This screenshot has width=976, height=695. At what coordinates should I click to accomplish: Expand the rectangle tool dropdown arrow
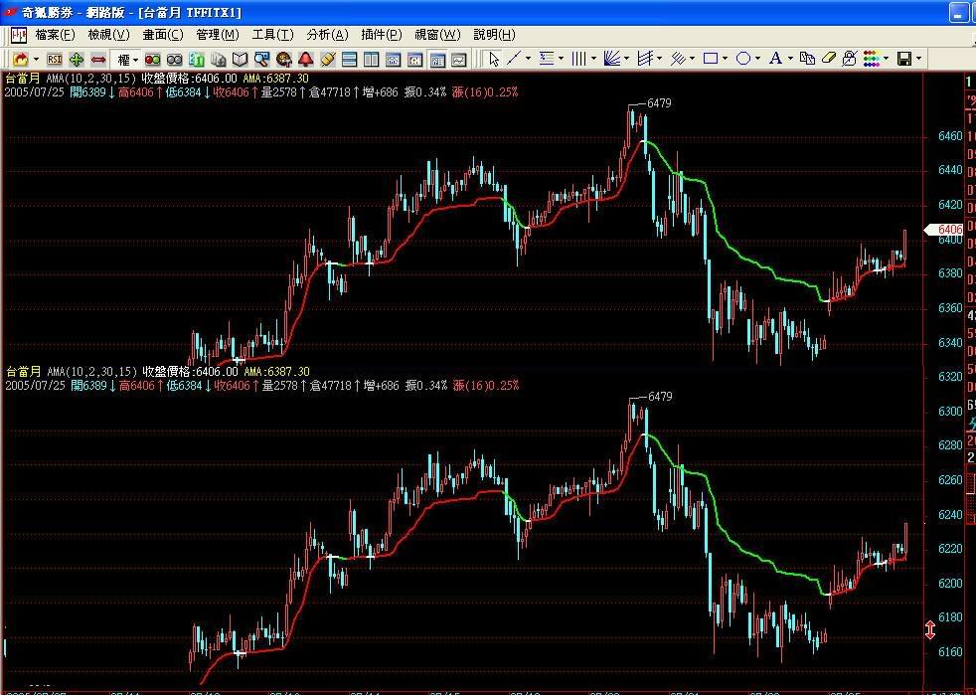[726, 59]
